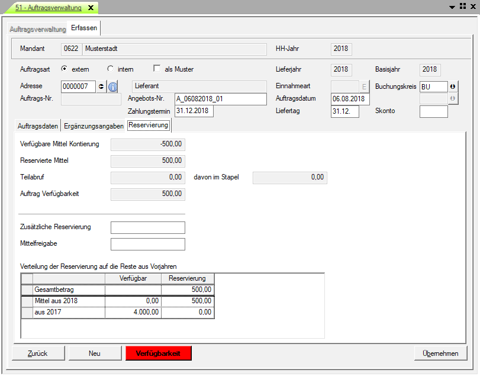Click the E button next to Einnahmeart
480x376 pixels.
364,86
